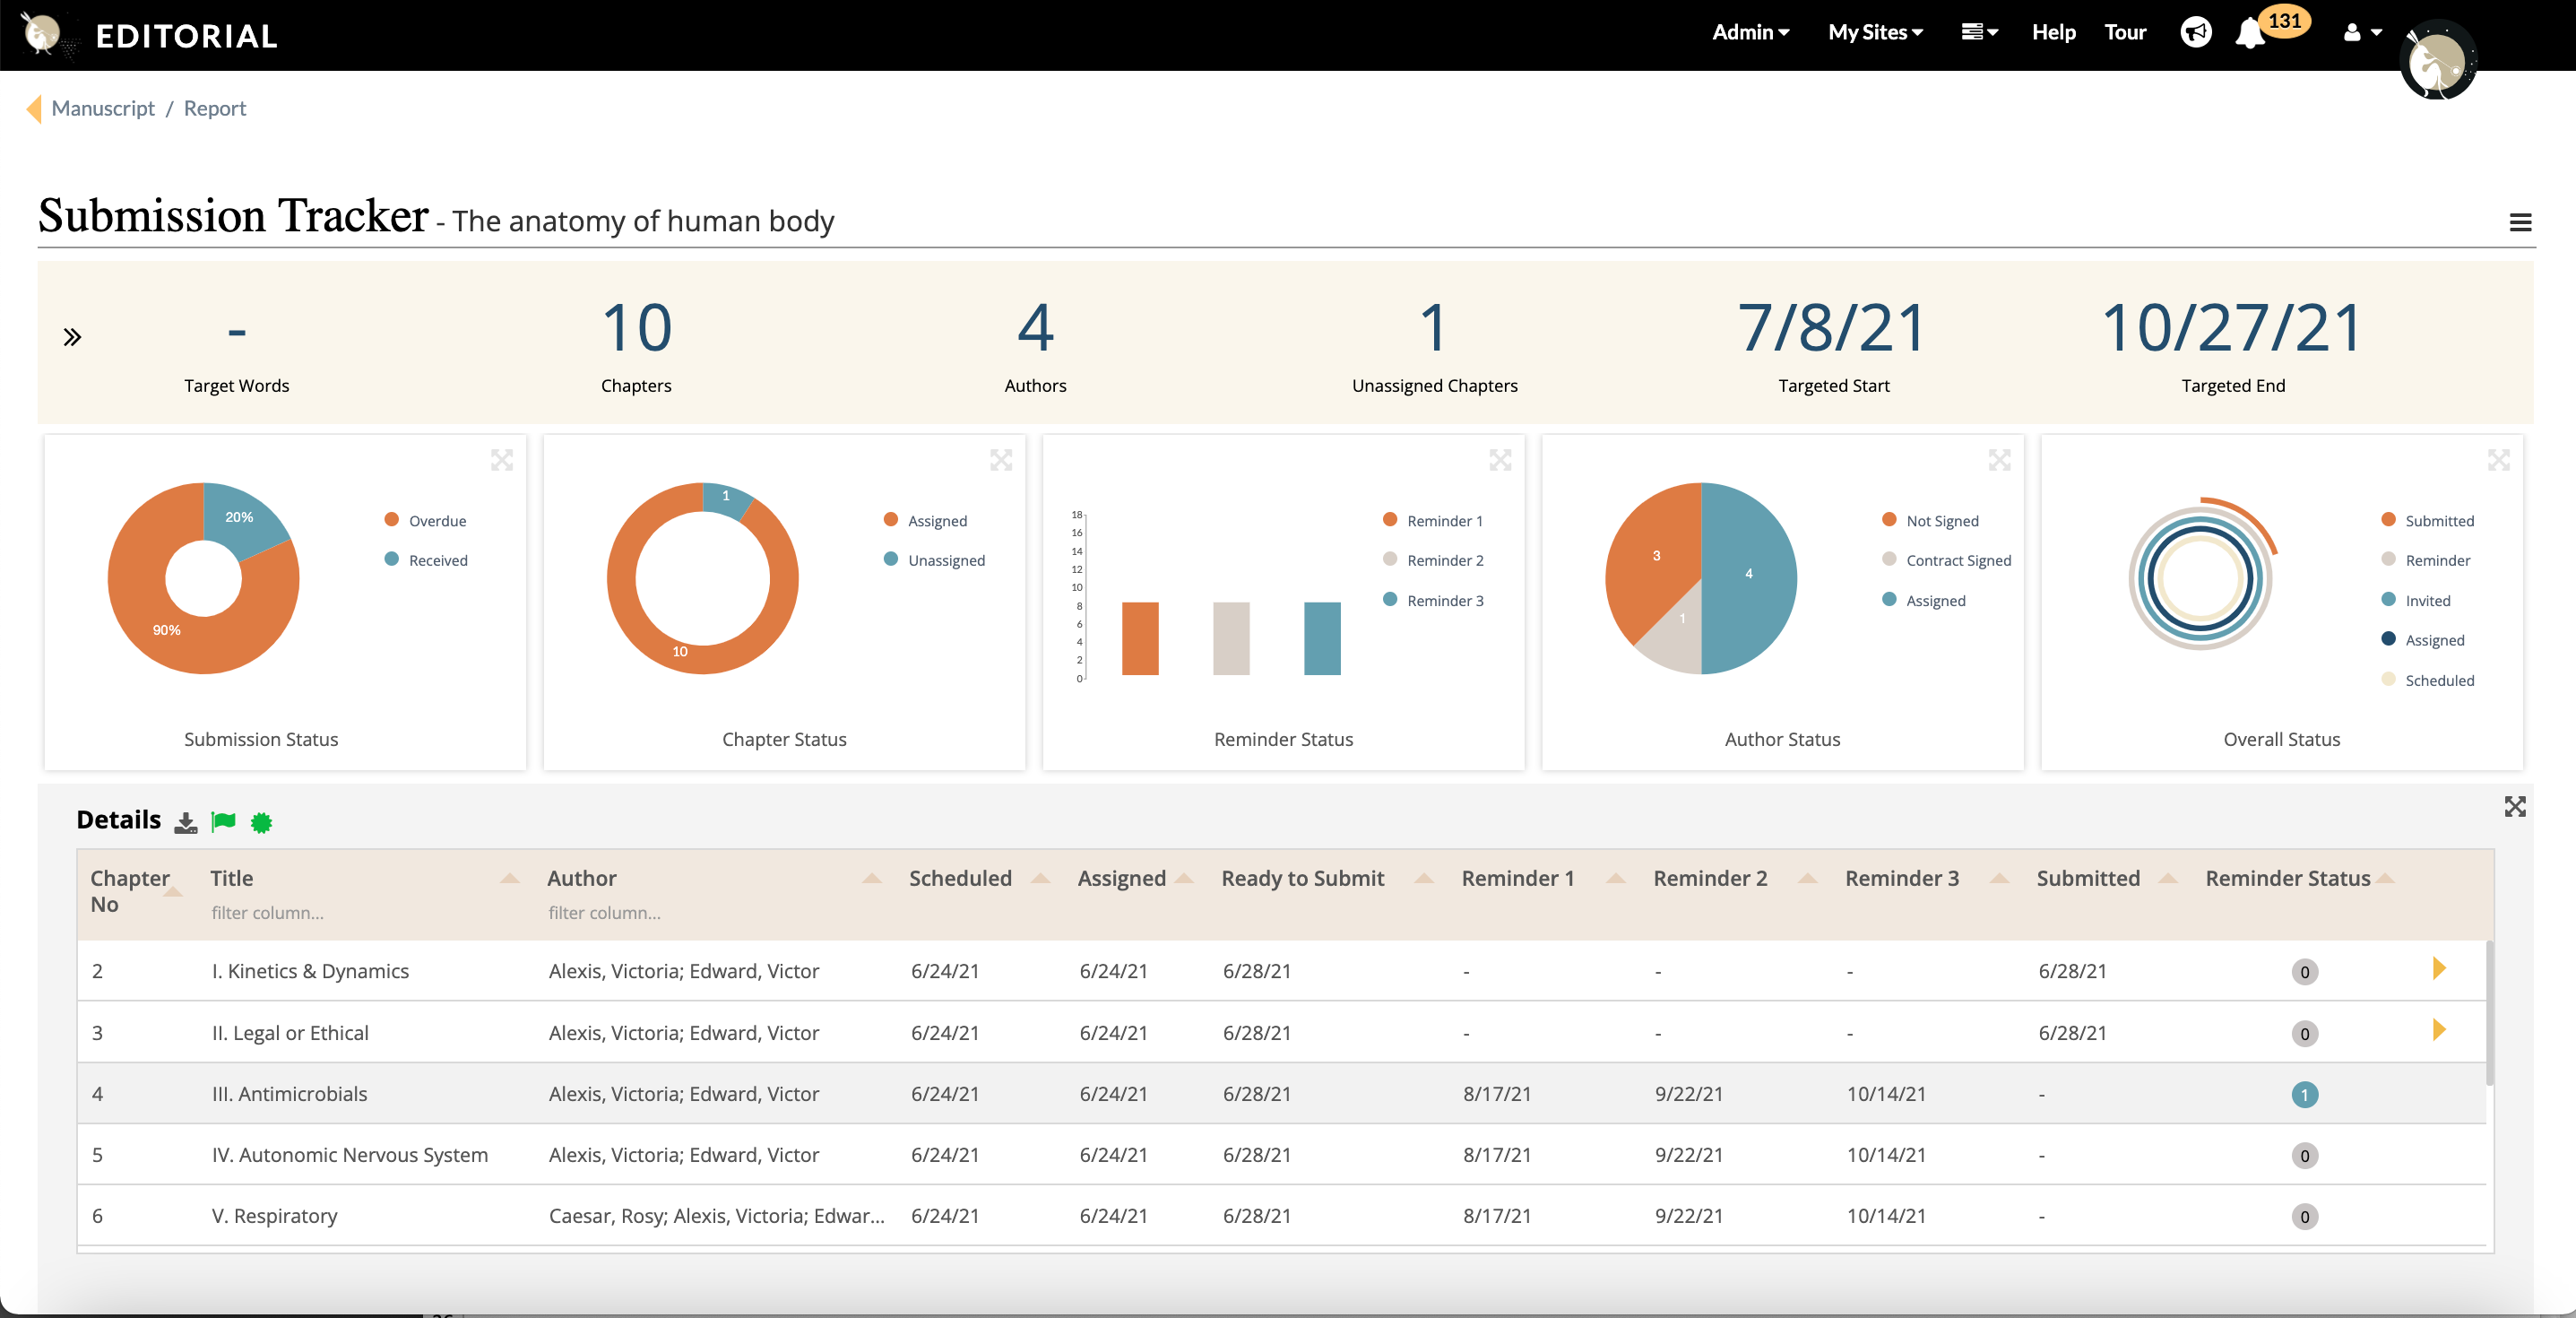2576x1318 pixels.
Task: Open the notifications bell with 131 badge
Action: (x=2250, y=33)
